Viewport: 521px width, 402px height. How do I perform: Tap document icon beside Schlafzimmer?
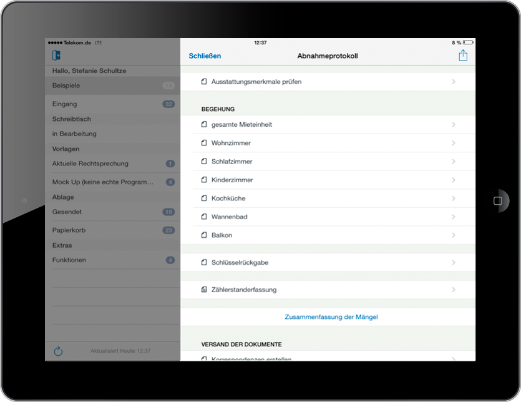[204, 161]
